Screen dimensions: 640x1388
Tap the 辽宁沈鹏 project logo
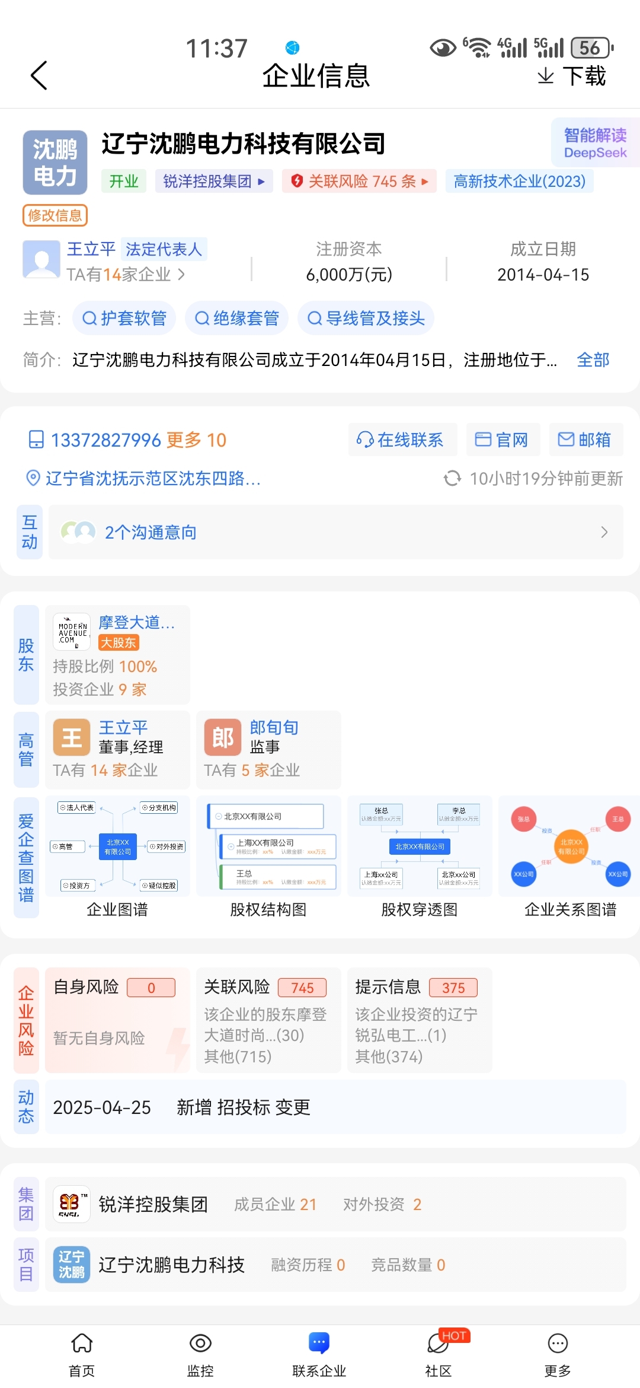pos(72,1265)
